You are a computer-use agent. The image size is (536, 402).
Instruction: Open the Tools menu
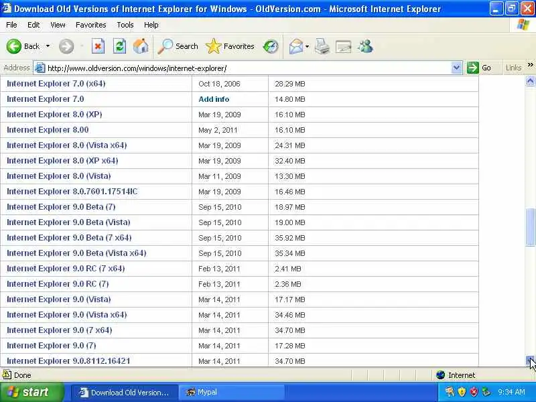coord(125,25)
